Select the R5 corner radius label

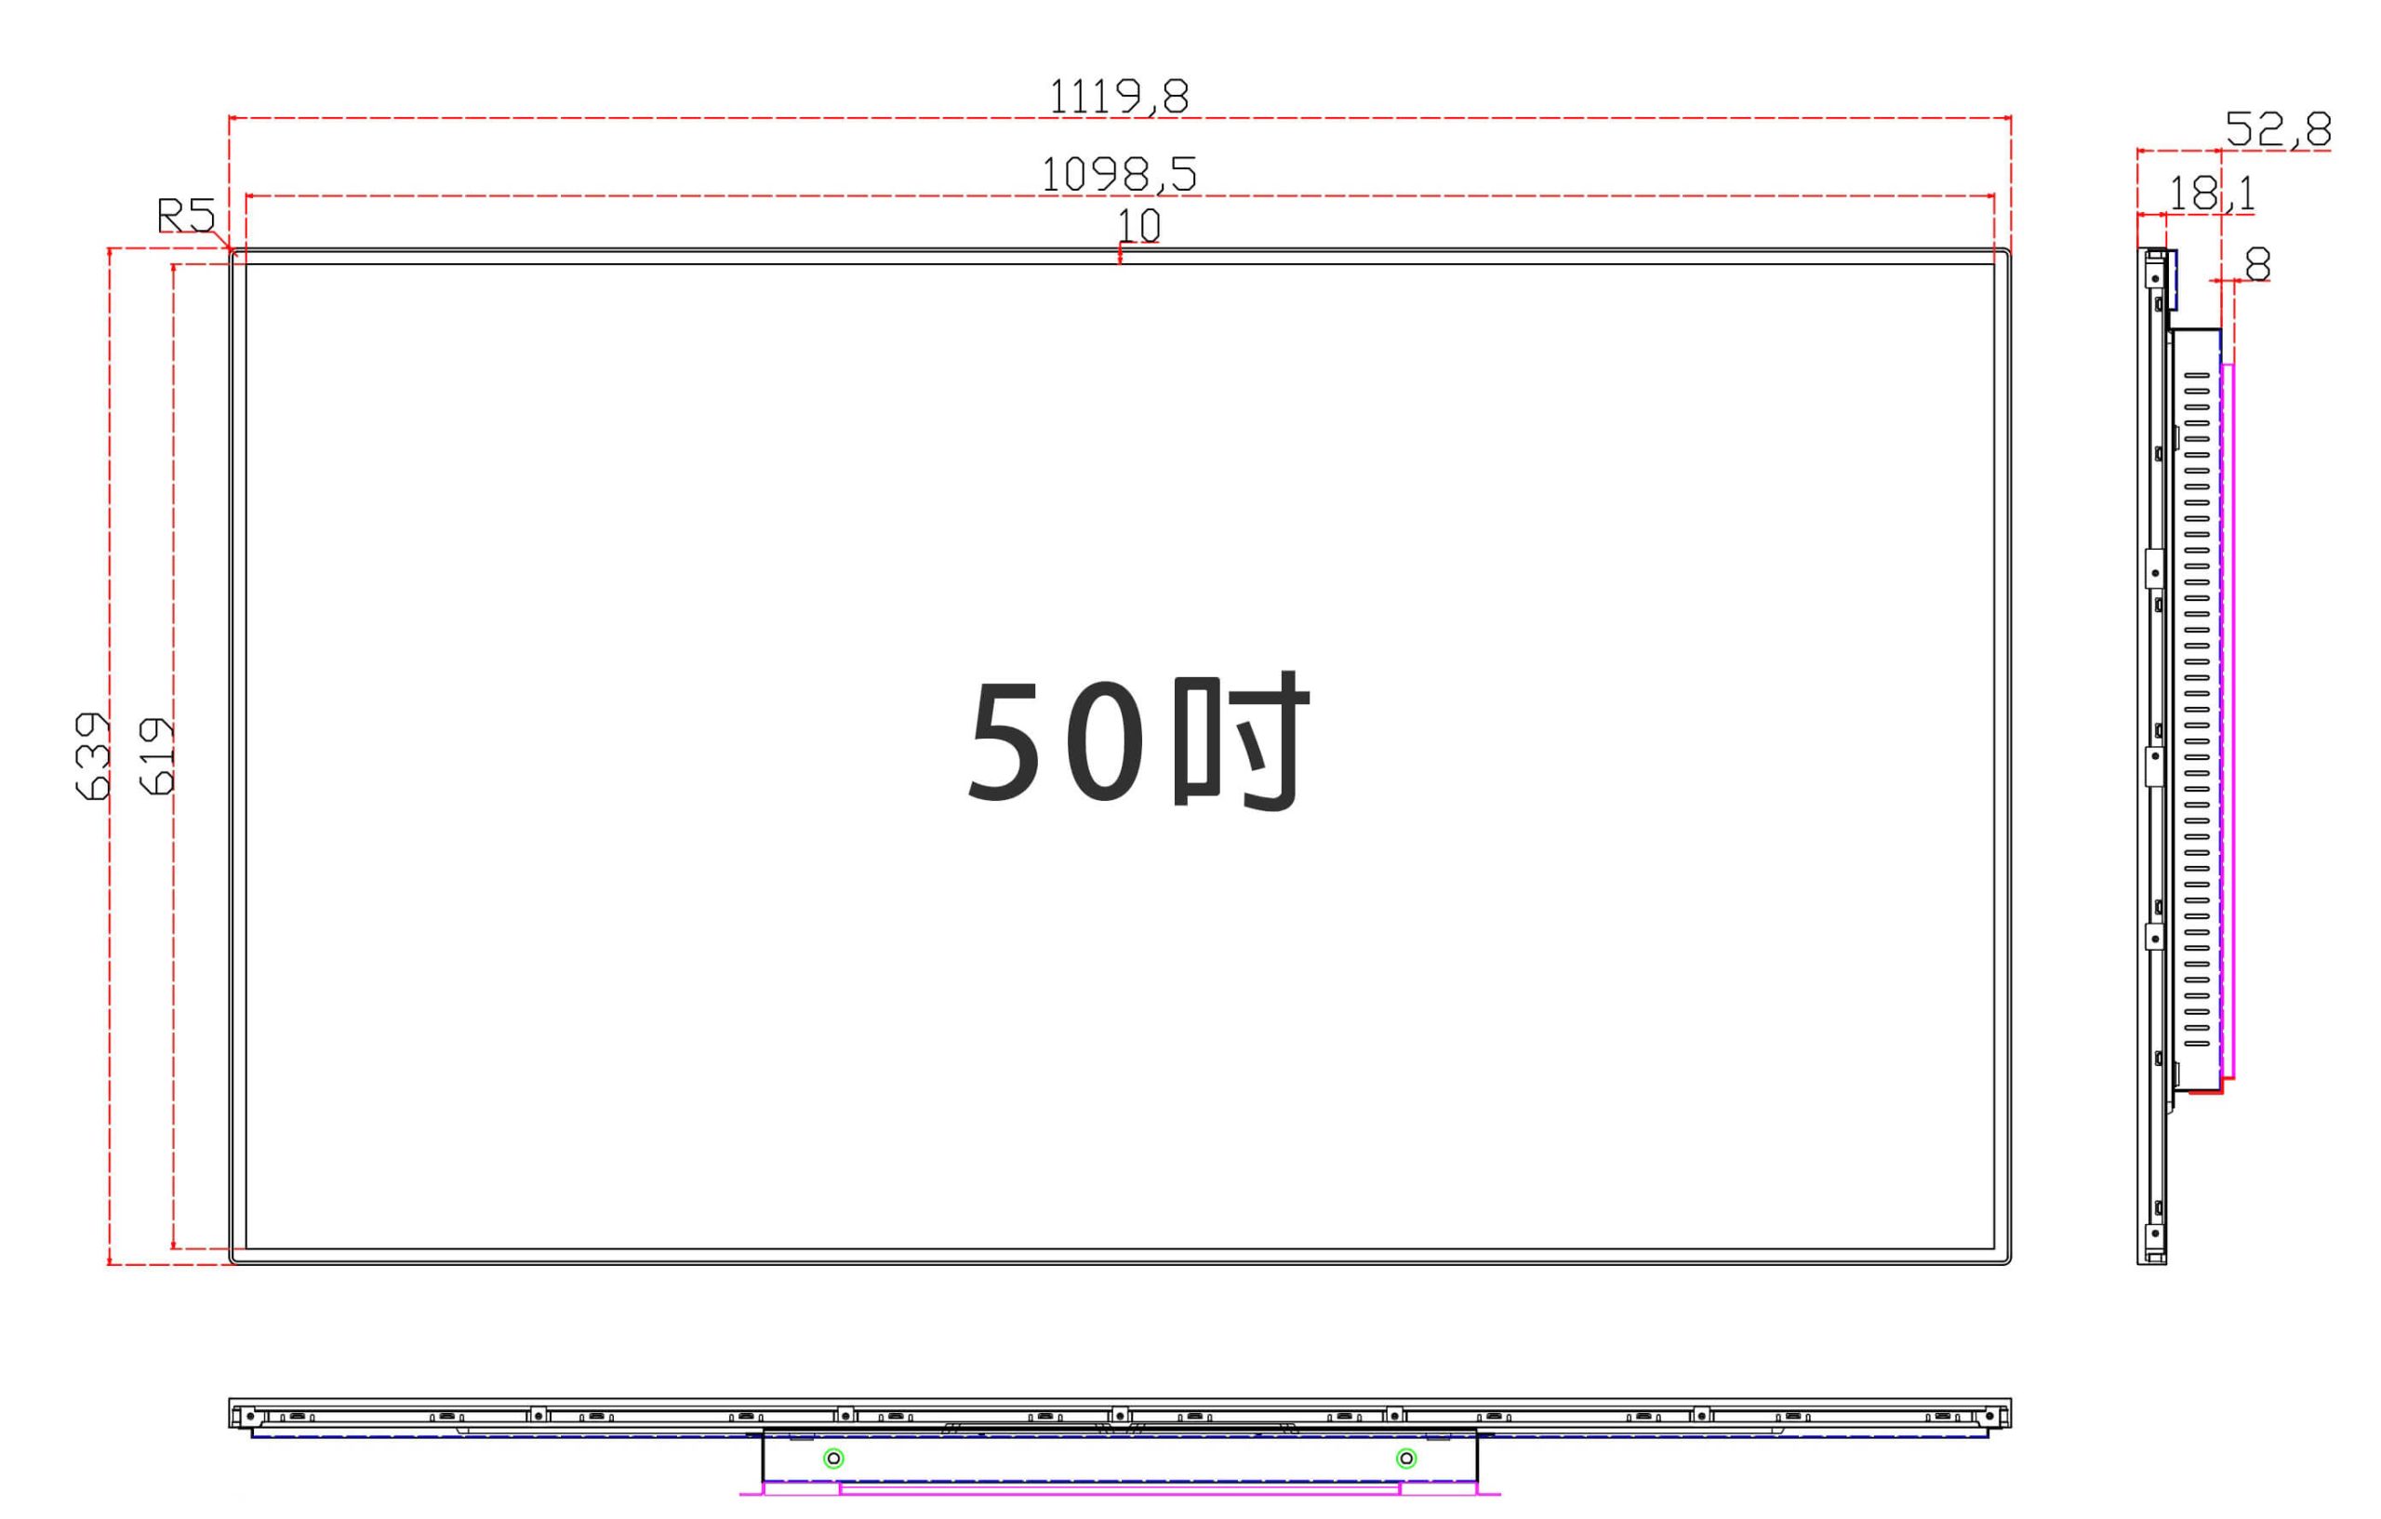point(186,216)
